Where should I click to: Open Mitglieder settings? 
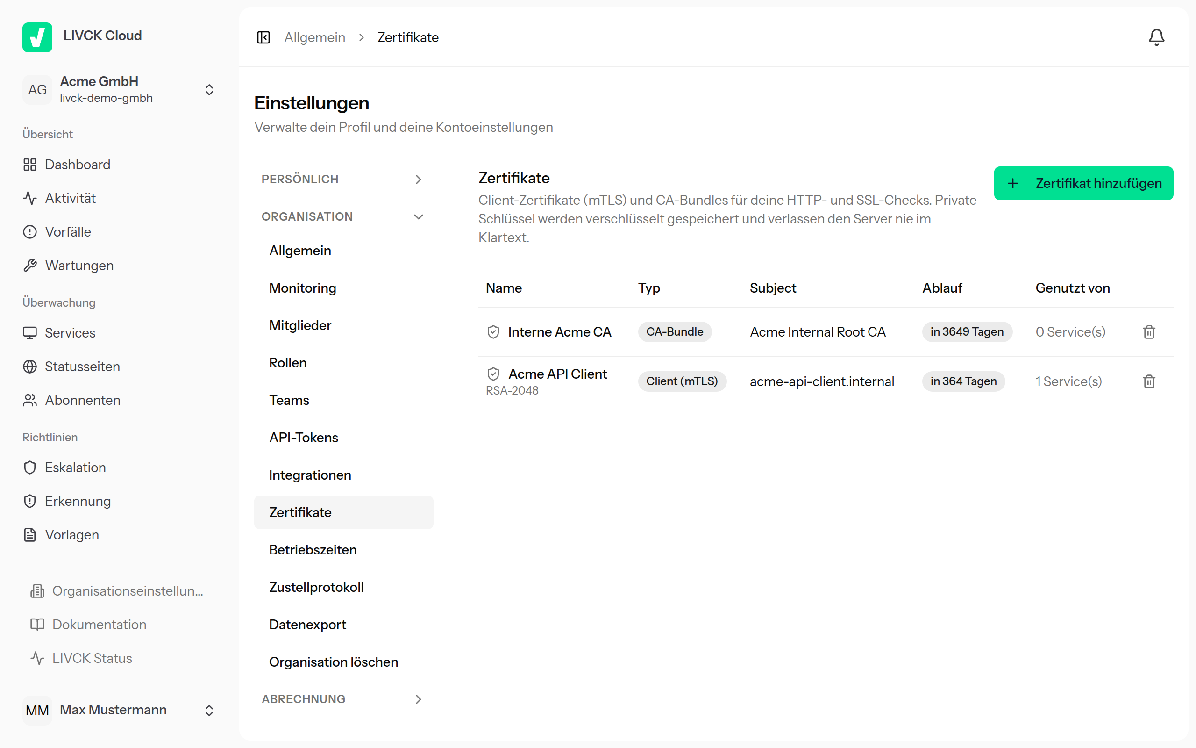[x=343, y=325]
